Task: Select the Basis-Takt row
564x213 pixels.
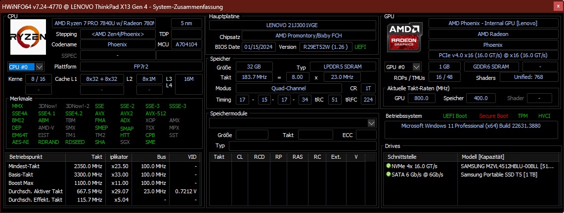Action: click(103, 175)
